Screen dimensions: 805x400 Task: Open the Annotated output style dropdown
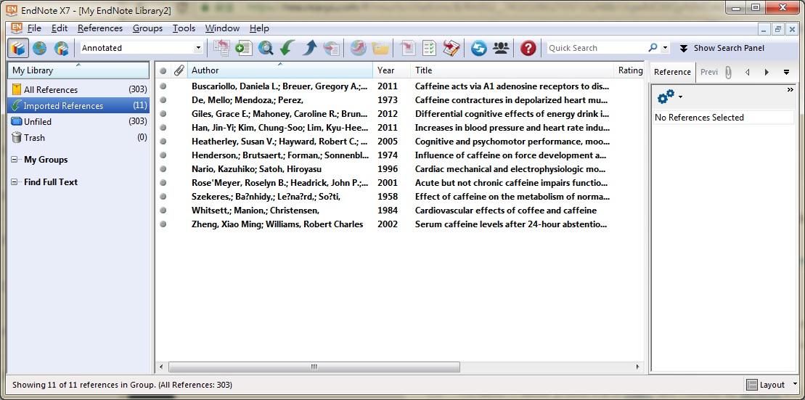[198, 48]
